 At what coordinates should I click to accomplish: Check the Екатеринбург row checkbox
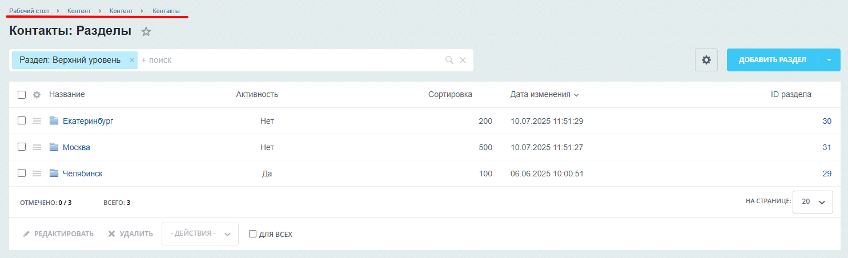[x=22, y=121]
